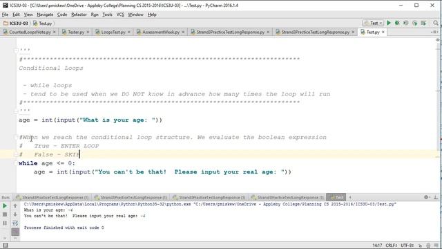Close the LoopsTest.py tab

click(129, 32)
